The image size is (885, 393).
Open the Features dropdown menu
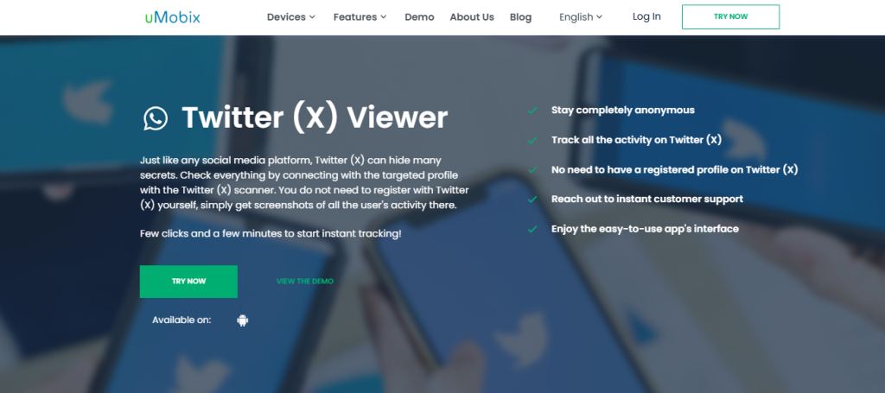coord(360,17)
